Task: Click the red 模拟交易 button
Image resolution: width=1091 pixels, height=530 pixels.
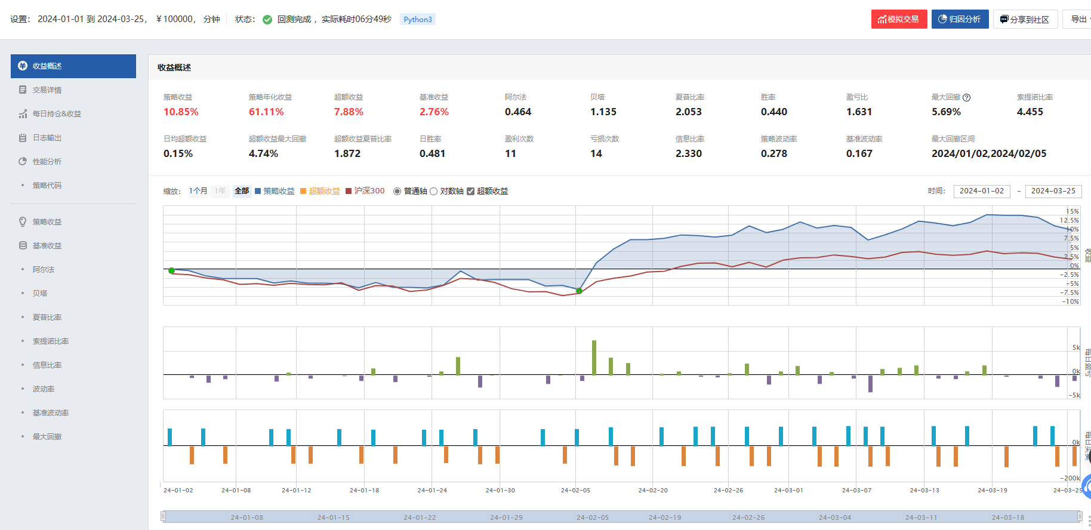Action: 899,19
